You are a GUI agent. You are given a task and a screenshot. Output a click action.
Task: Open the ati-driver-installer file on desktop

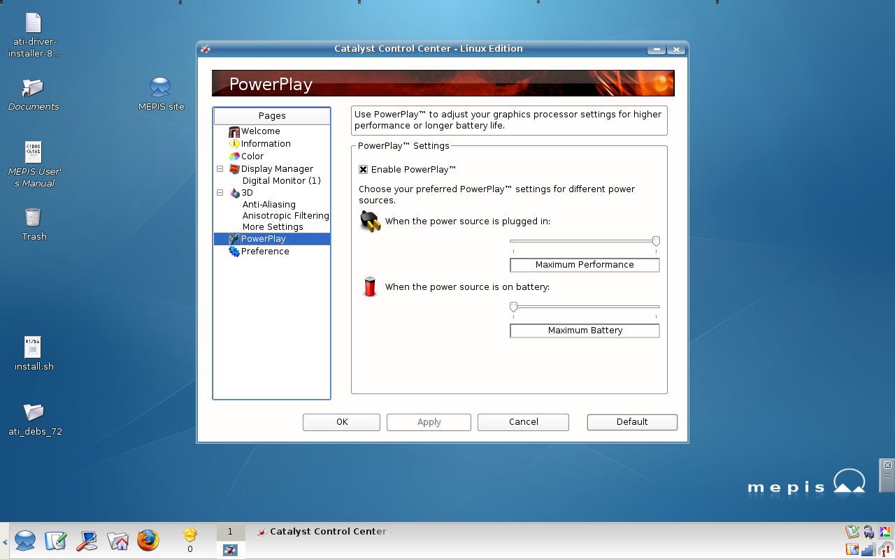[34, 35]
